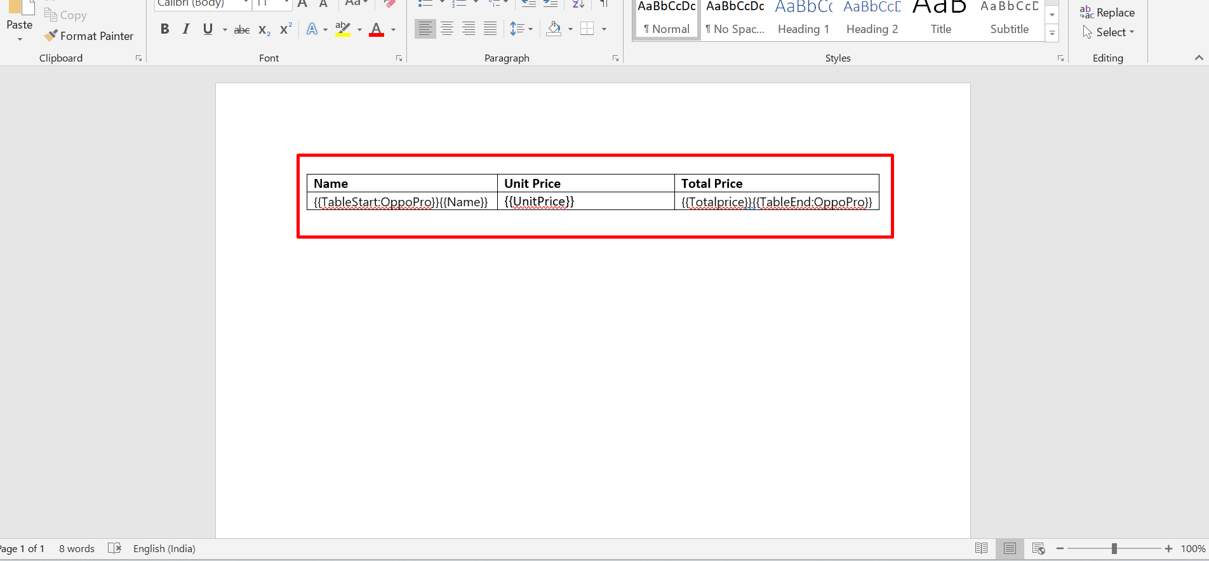
Task: Open the proofing errors icon in status bar
Action: 114,548
